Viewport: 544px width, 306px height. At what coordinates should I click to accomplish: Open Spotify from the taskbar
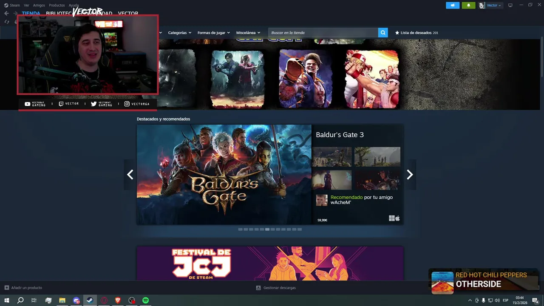pos(146,300)
